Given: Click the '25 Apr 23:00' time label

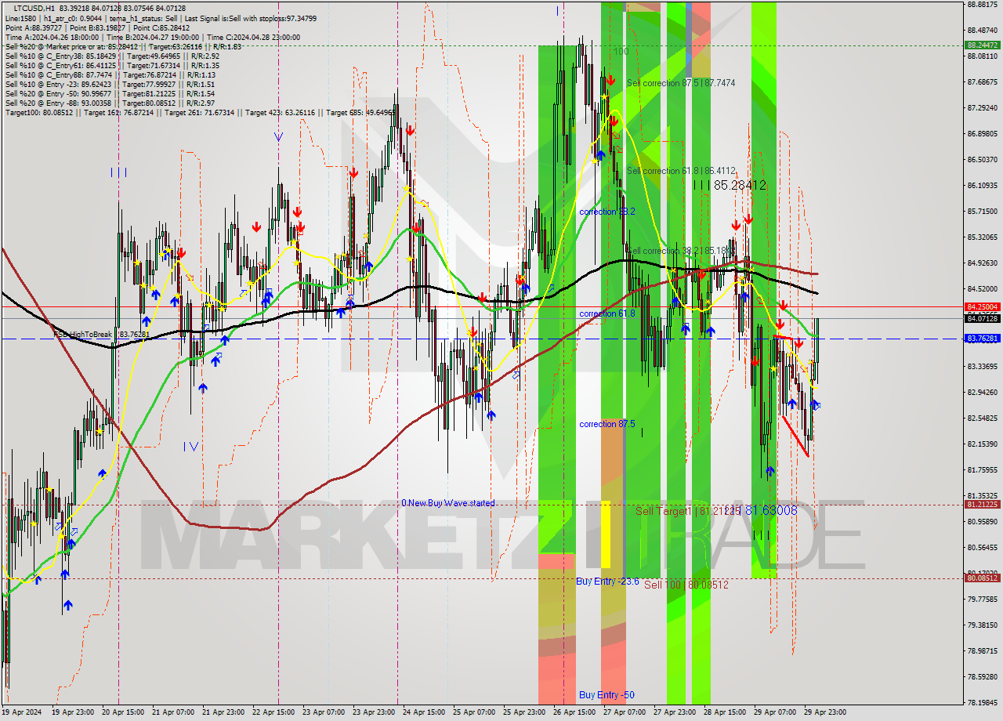Looking at the screenshot, I should (x=524, y=713).
